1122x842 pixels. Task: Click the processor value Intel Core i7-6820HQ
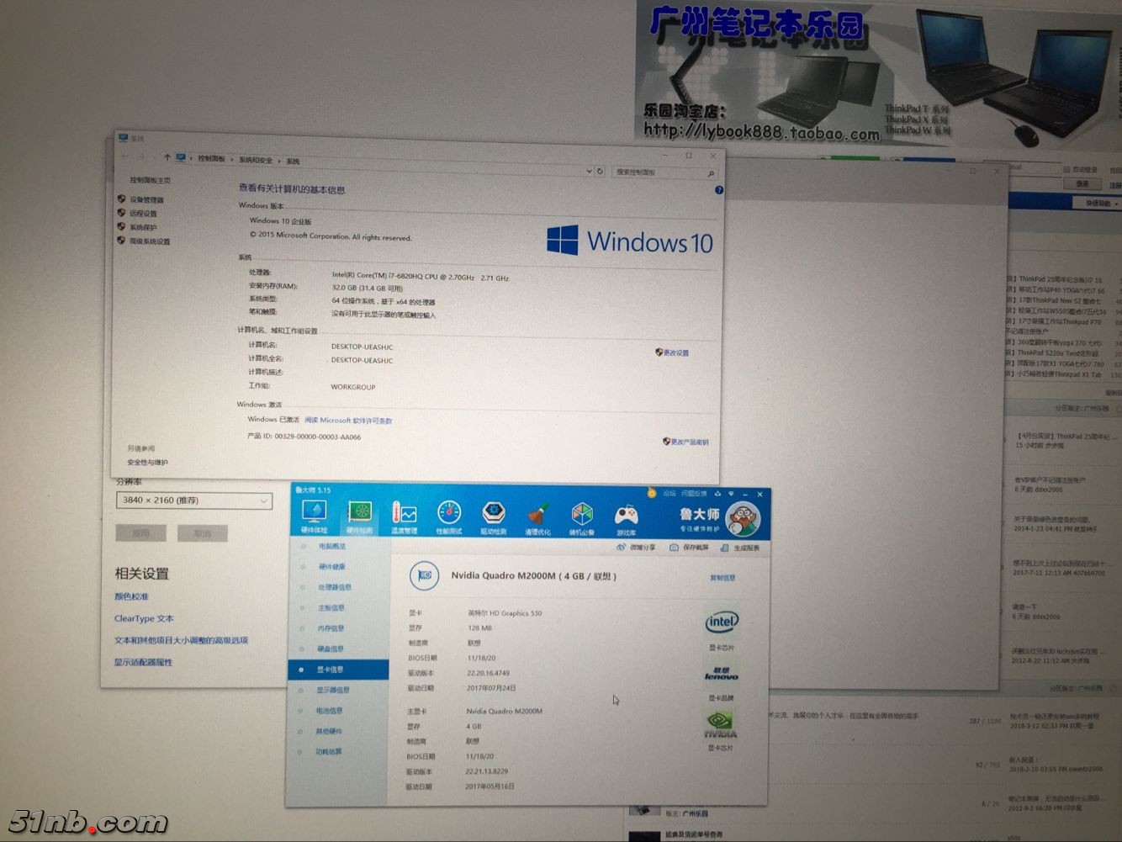(x=420, y=277)
